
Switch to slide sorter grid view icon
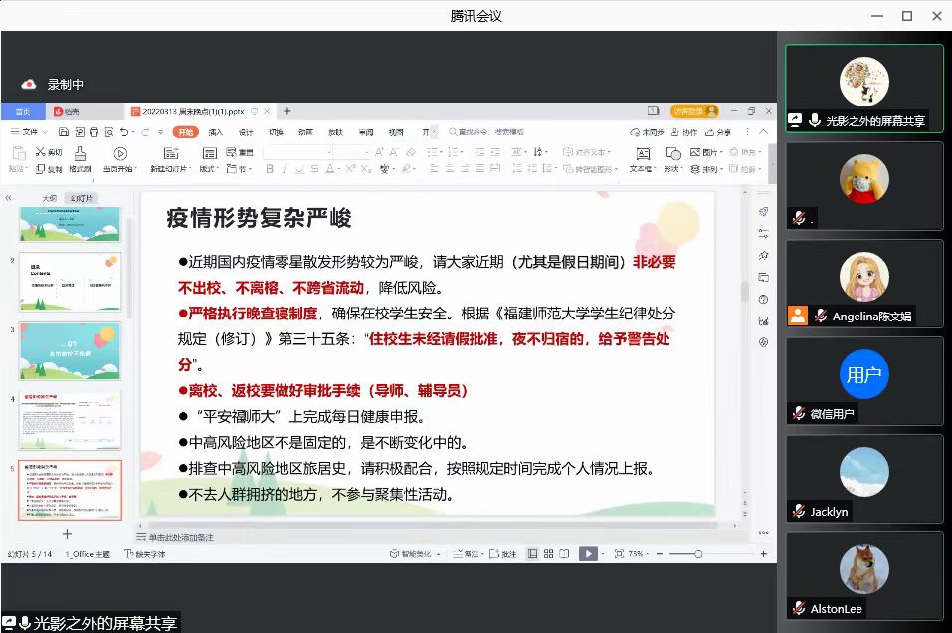pos(547,554)
